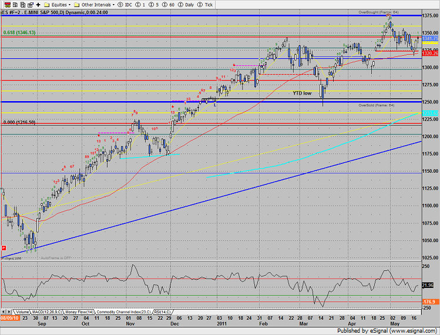This screenshot has width=440, height=335.
Task: Click the red 1320.26 price tag
Action: [430, 53]
